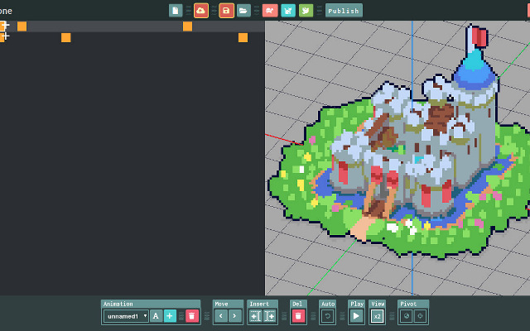This screenshot has height=331, width=530.
Task: Open the unnamed1 animation dropdown
Action: pos(126,316)
